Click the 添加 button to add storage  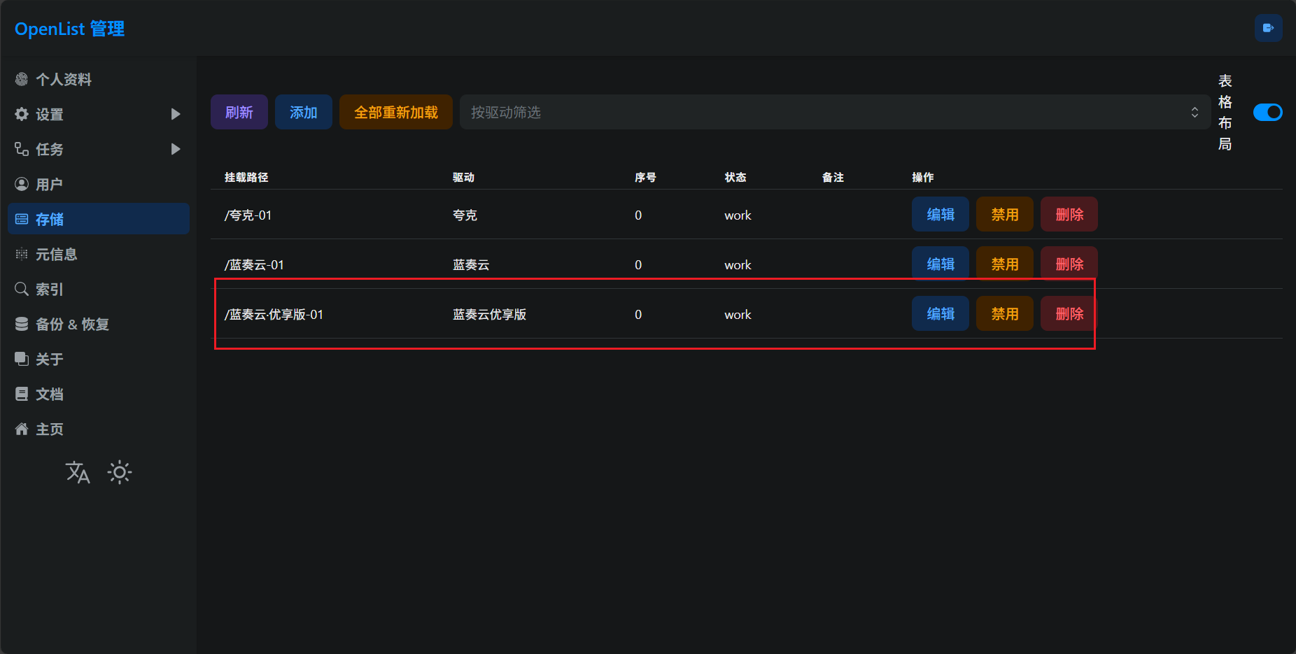click(303, 113)
